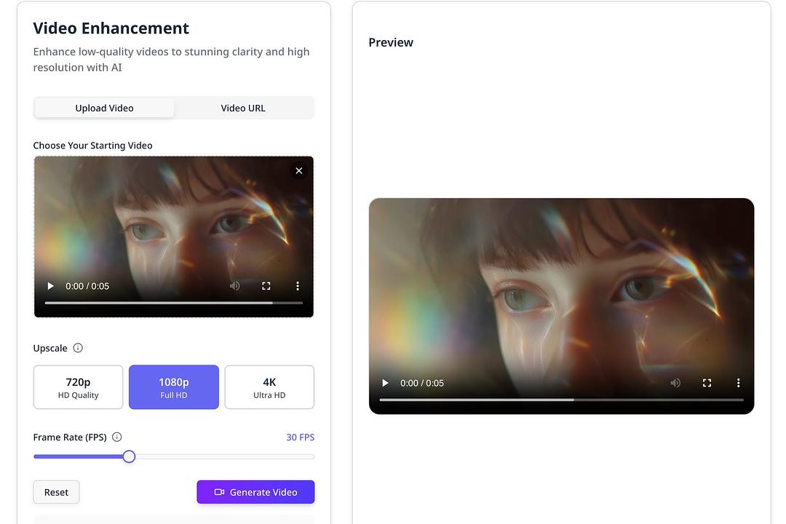The height and width of the screenshot is (524, 786).
Task: Mute the starting video's audio
Action: [234, 286]
